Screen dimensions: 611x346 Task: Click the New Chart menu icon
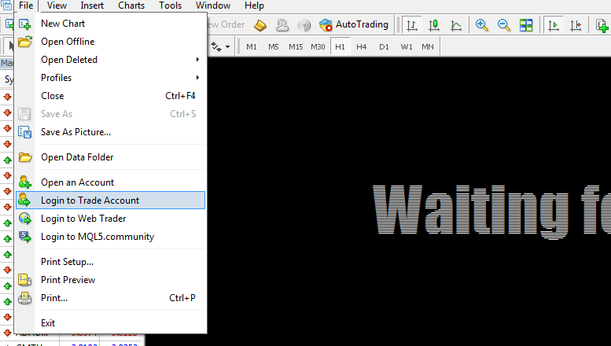coord(24,24)
